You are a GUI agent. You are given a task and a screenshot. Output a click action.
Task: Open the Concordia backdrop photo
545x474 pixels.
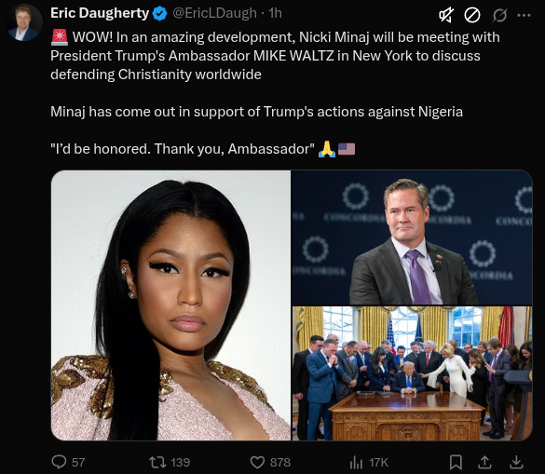click(412, 237)
